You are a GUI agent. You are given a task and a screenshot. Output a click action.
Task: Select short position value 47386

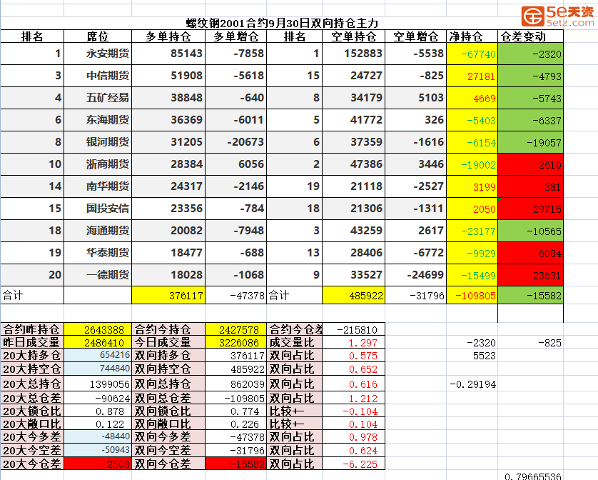(x=353, y=164)
